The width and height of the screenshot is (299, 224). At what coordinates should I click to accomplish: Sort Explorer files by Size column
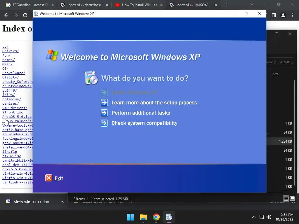(276, 74)
